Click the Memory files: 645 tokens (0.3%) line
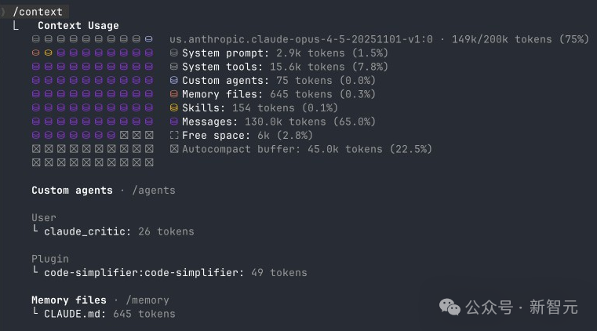The image size is (597, 331). [278, 94]
